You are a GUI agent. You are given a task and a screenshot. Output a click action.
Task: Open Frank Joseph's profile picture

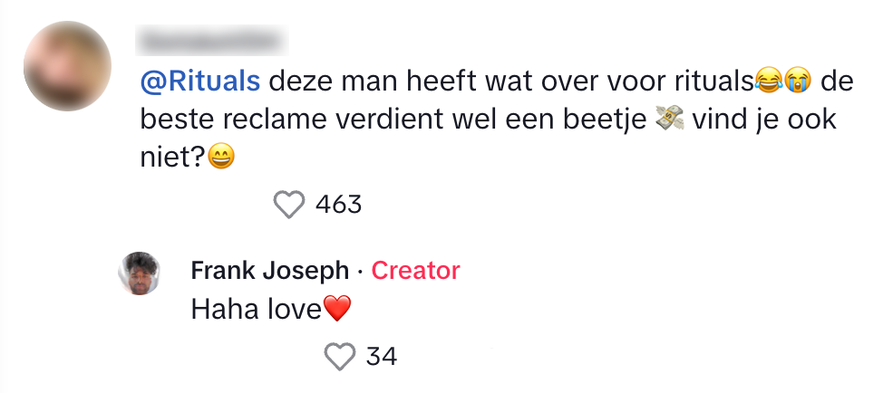pyautogui.click(x=140, y=273)
